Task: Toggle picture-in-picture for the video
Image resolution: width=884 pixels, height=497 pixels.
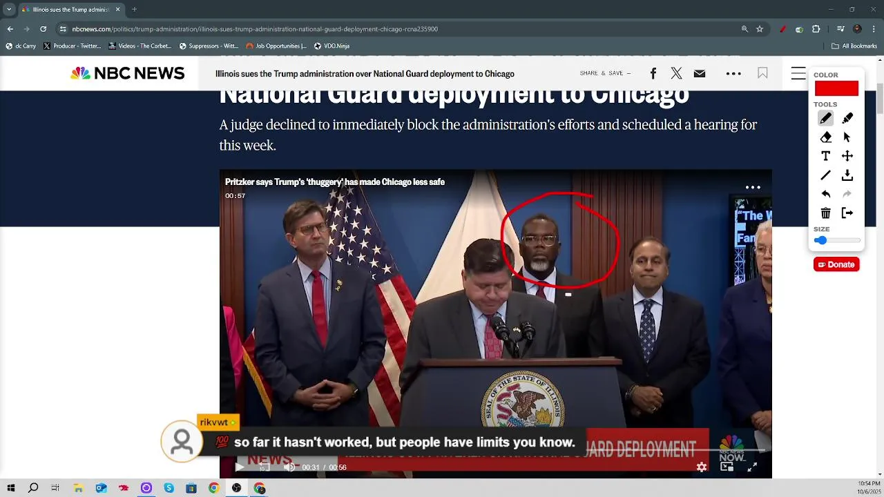Action: [x=727, y=467]
